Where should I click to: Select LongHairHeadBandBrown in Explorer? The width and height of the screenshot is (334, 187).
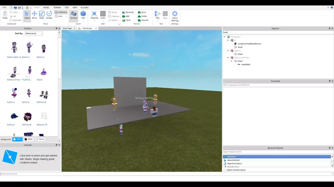pos(249,44)
